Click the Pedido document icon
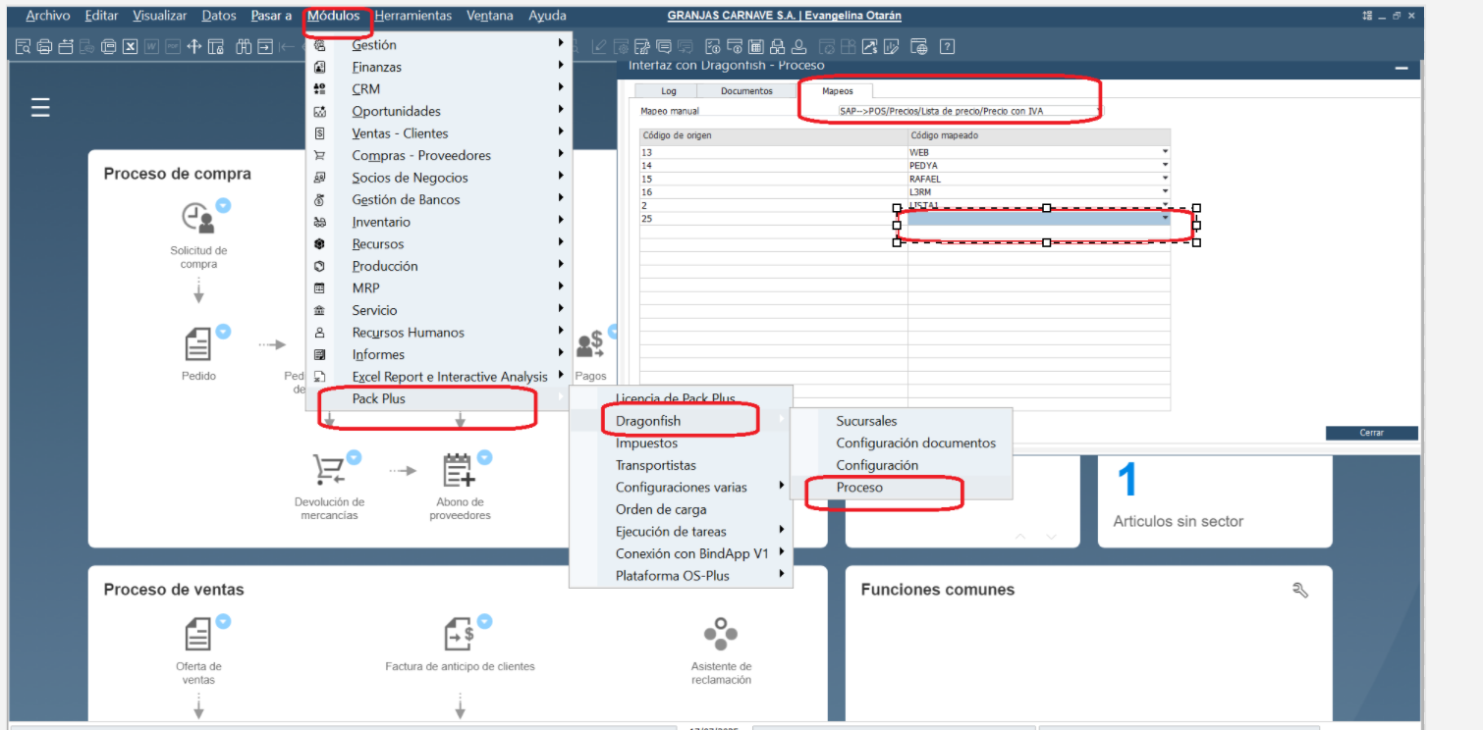This screenshot has width=1483, height=730. [x=197, y=344]
